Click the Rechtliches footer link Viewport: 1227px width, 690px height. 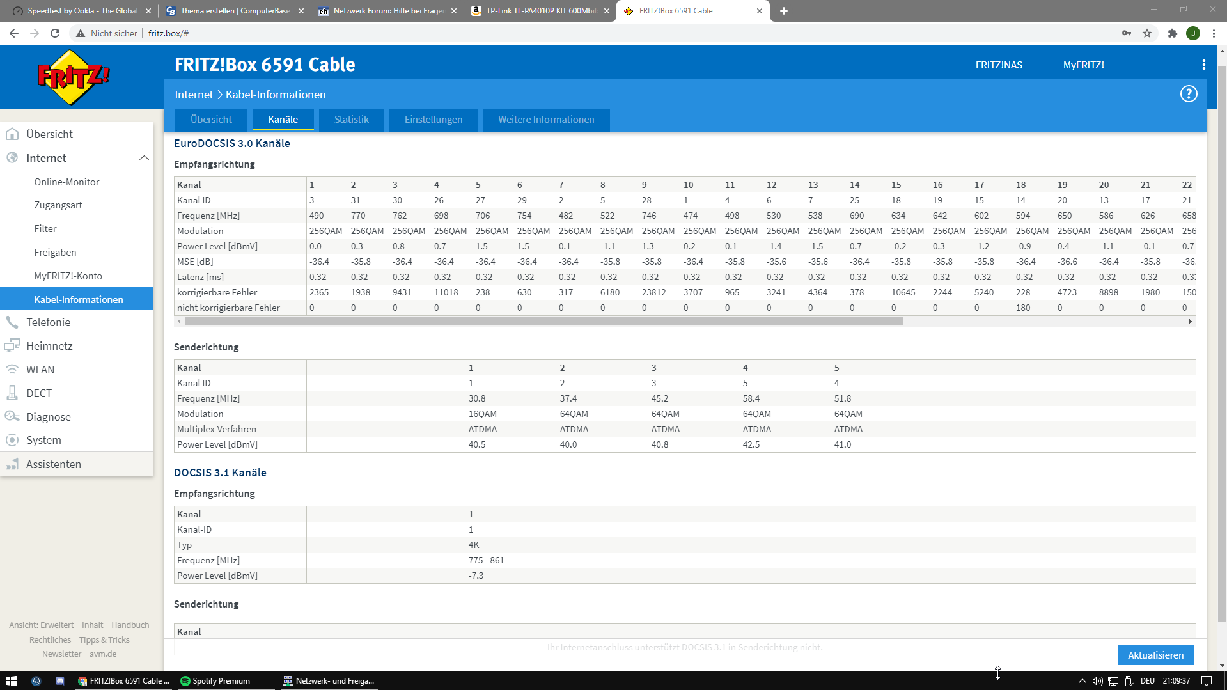tap(50, 640)
